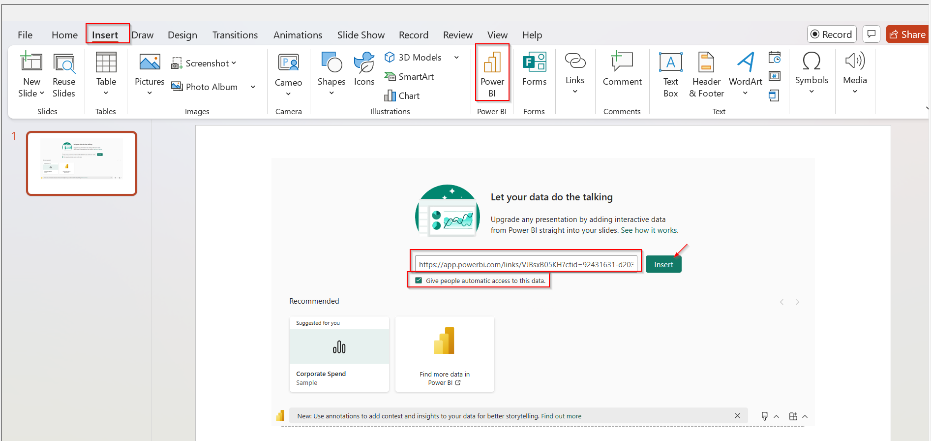This screenshot has height=441, width=931.
Task: Insert a Chart
Action: pos(402,95)
